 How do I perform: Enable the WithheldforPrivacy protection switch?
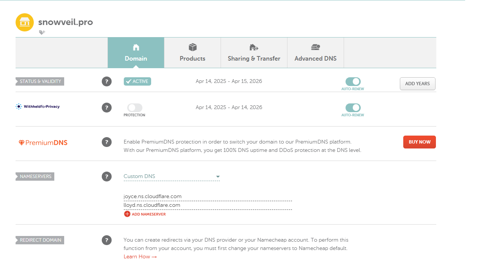point(134,108)
